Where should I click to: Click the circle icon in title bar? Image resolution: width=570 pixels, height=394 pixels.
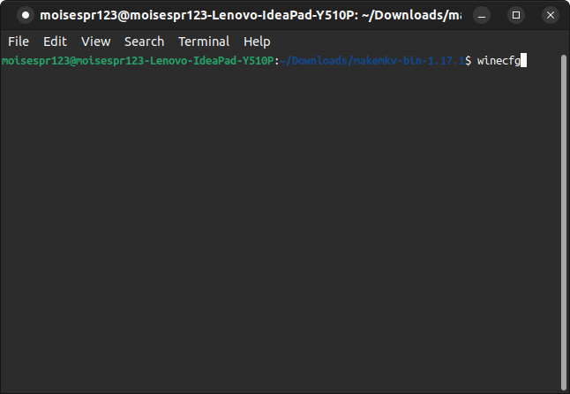24,15
